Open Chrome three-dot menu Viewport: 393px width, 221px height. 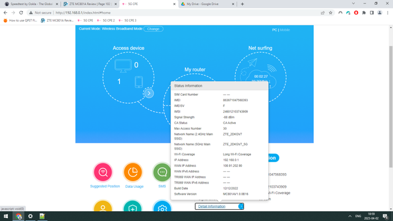click(387, 13)
